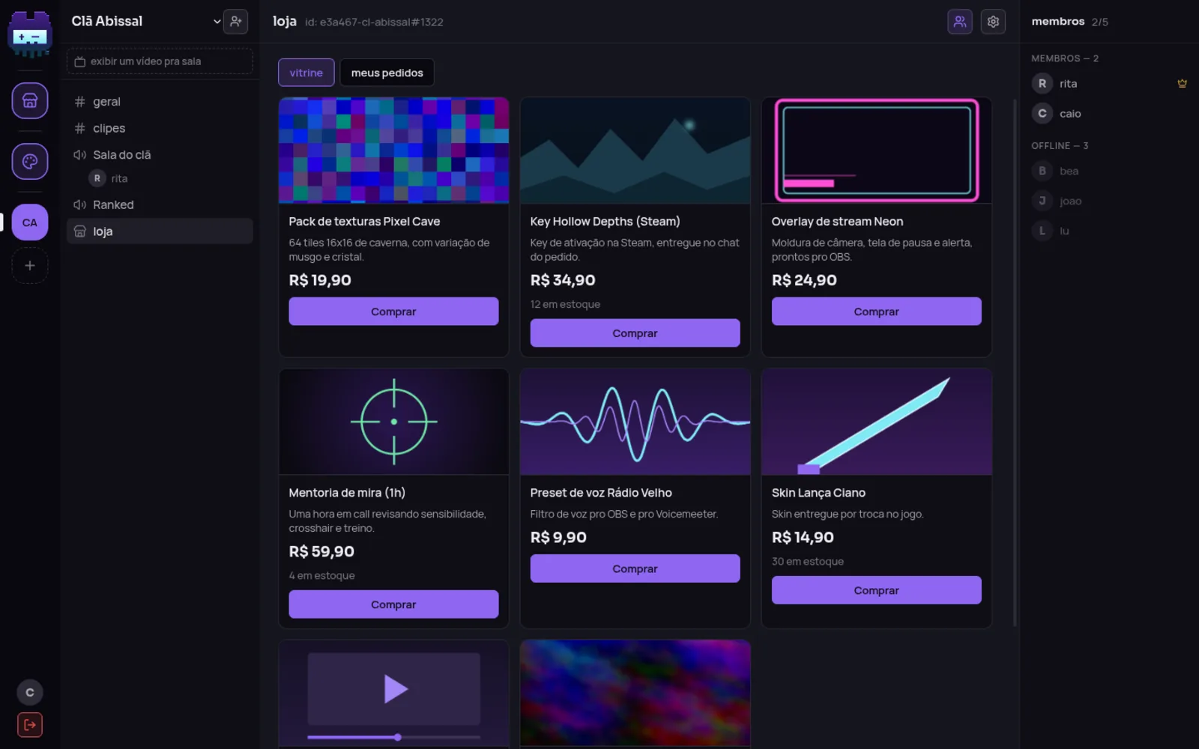Switch to the vitrine tab
This screenshot has height=749, width=1199.
[x=306, y=73]
